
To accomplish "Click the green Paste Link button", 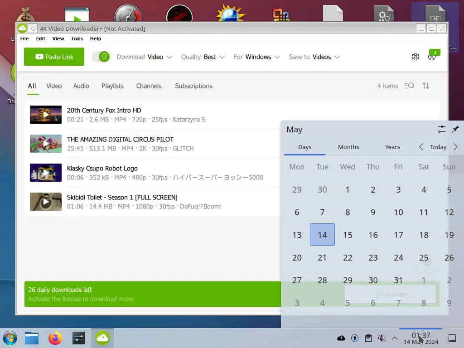I will [54, 57].
